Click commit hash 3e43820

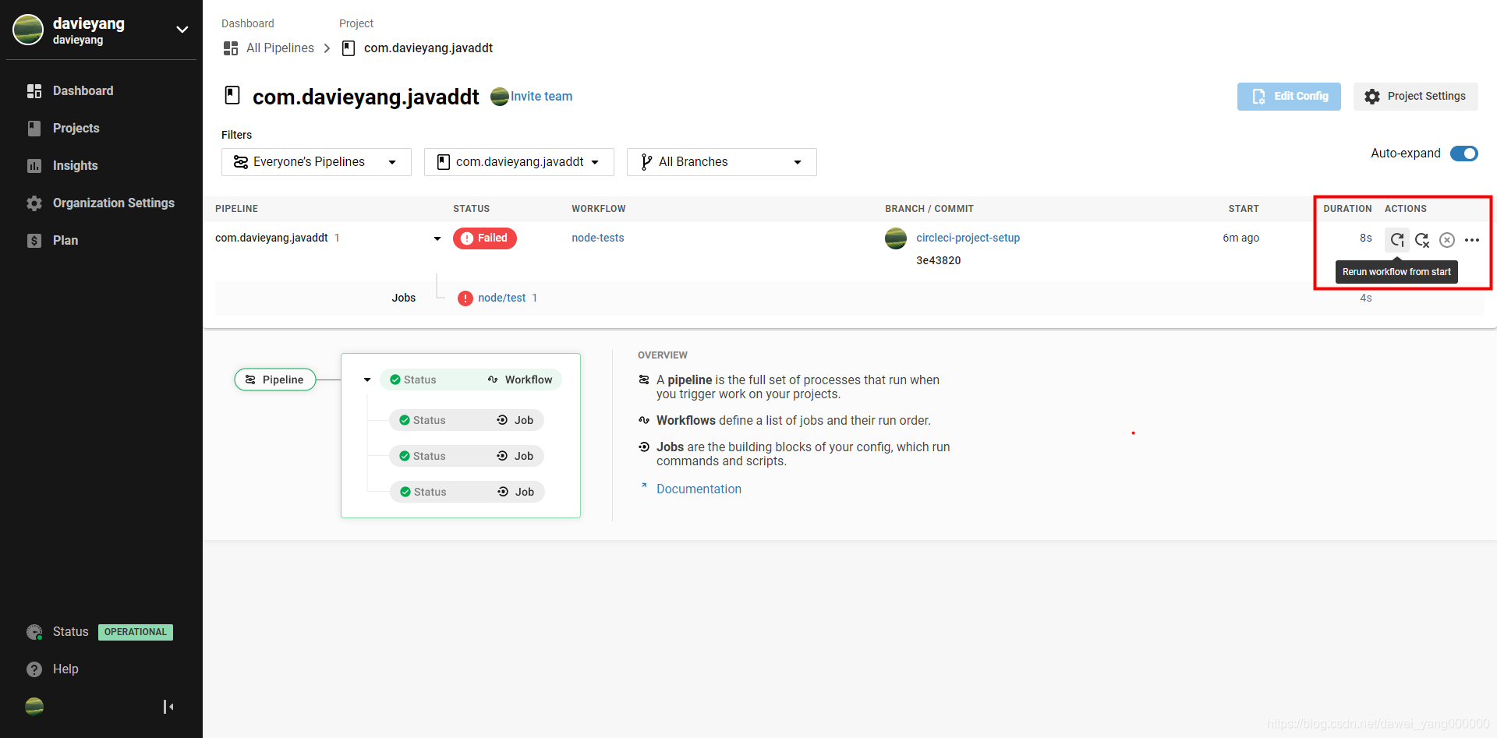[x=939, y=261]
